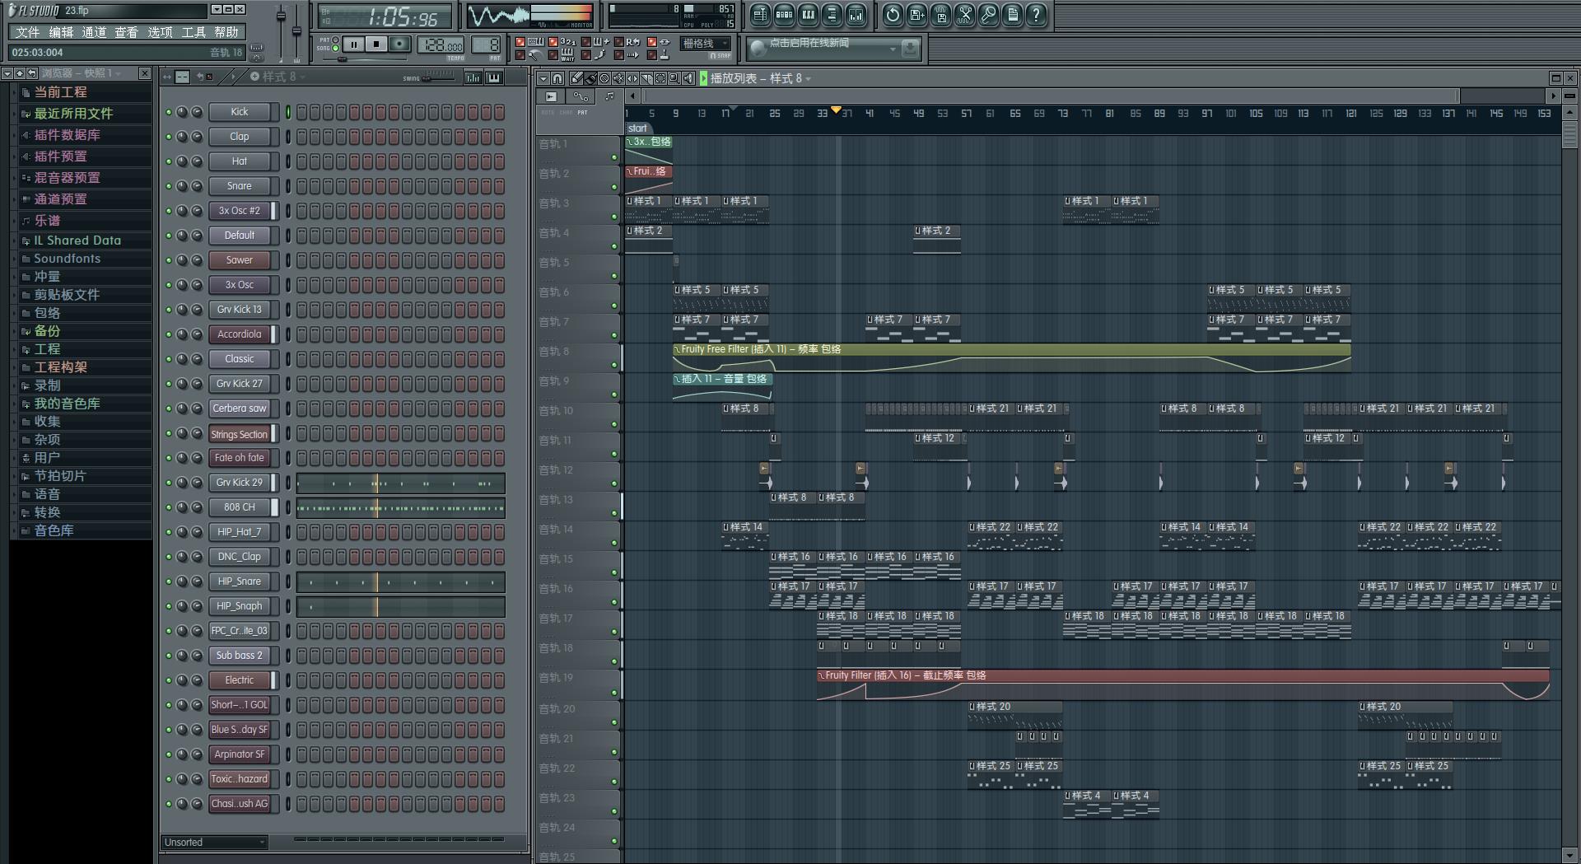
Task: Click the keyboard editor icon in channel rack
Action: (x=494, y=77)
